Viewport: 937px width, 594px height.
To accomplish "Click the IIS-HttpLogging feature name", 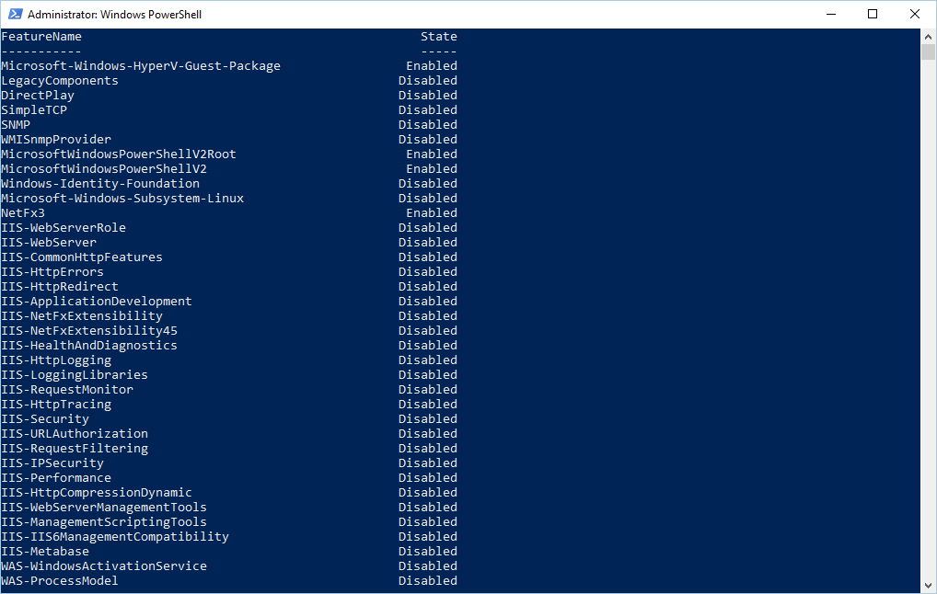I will (56, 360).
